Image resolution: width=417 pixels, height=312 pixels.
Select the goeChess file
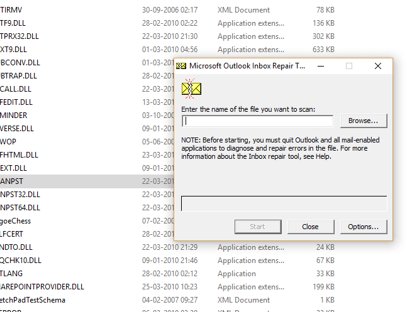click(x=16, y=221)
